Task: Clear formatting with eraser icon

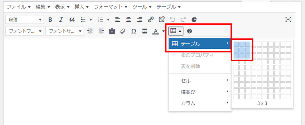Action: [123, 31]
